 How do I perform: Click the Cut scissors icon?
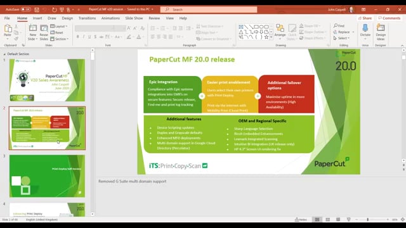[16, 27]
